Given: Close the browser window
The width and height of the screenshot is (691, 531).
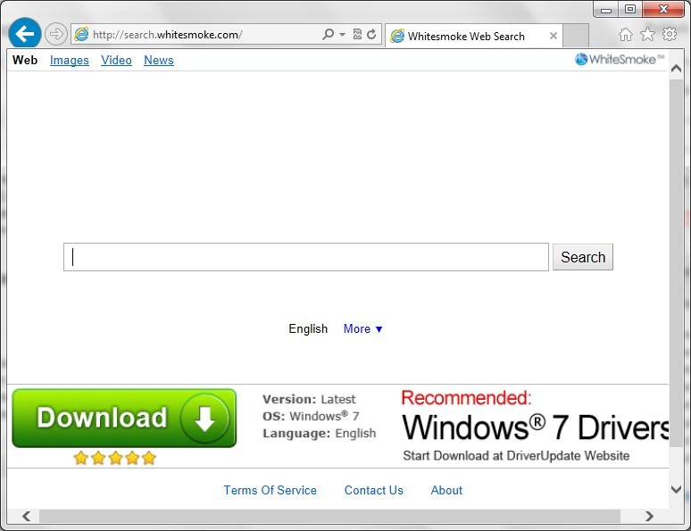Looking at the screenshot, I should tap(663, 9).
